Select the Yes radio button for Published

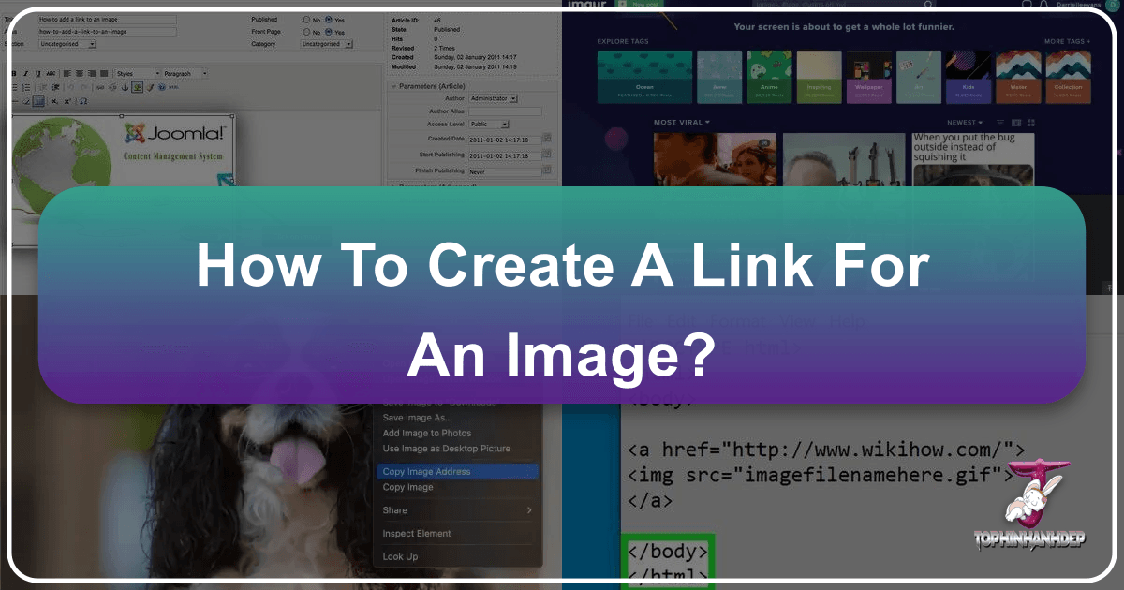point(328,19)
